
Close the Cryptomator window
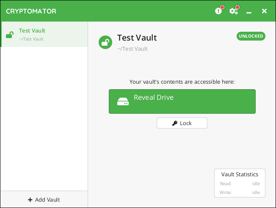[264, 11]
